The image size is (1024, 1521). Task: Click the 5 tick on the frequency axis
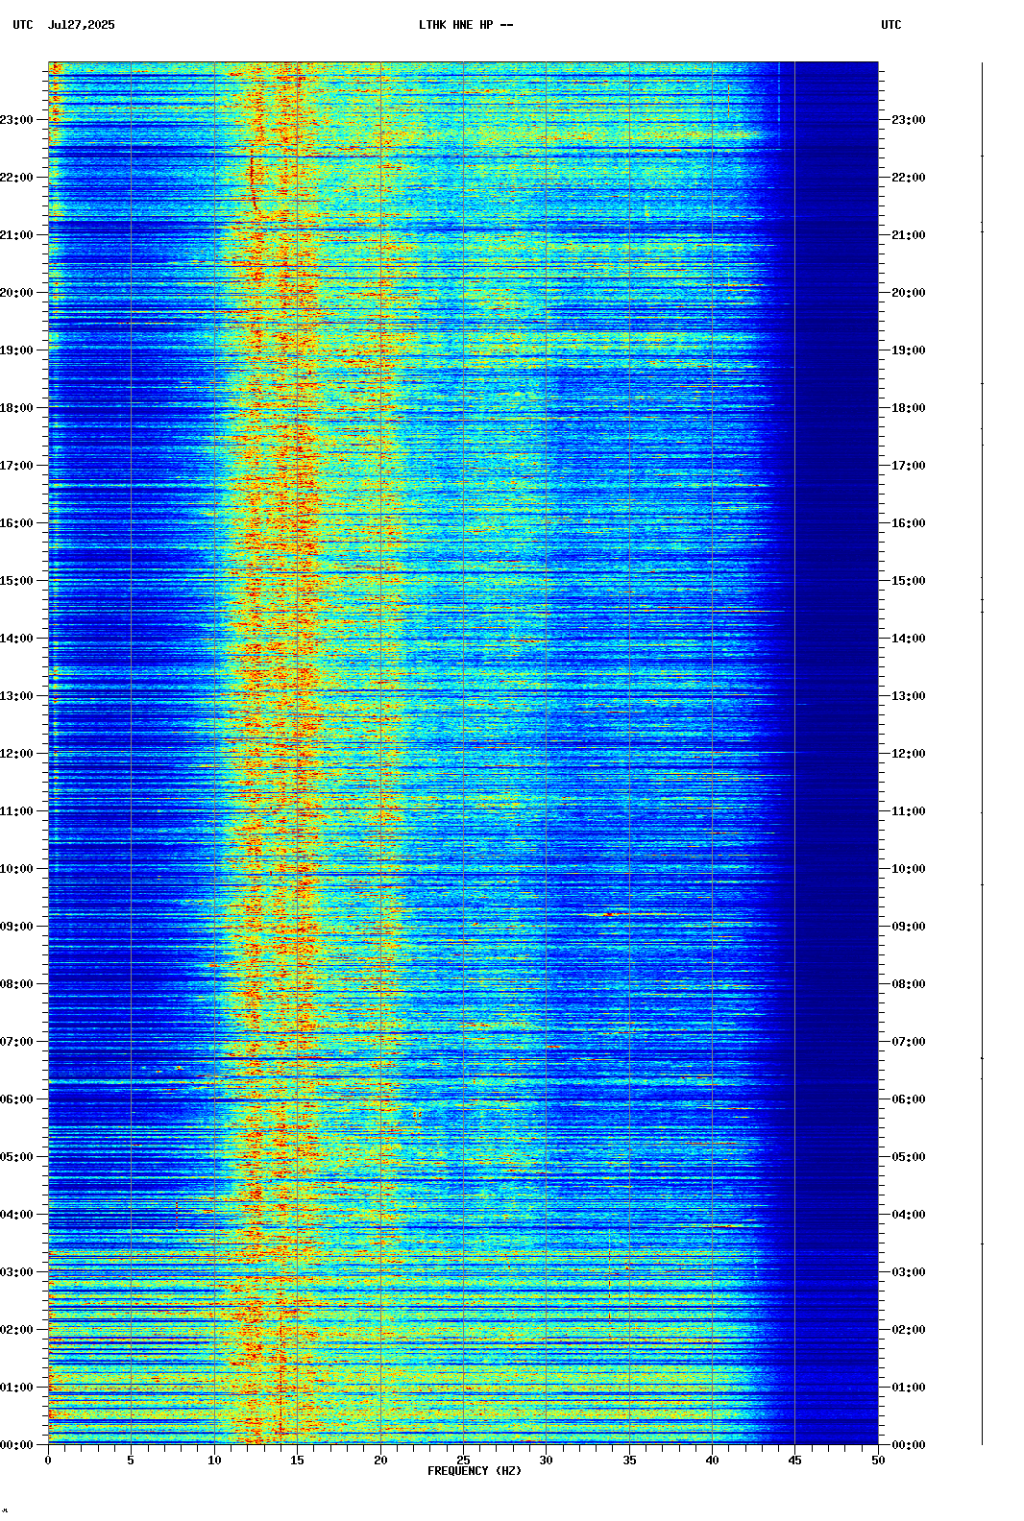click(x=131, y=1461)
